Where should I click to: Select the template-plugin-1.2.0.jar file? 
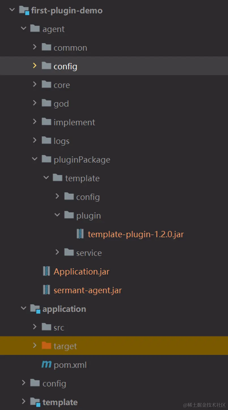coord(136,233)
